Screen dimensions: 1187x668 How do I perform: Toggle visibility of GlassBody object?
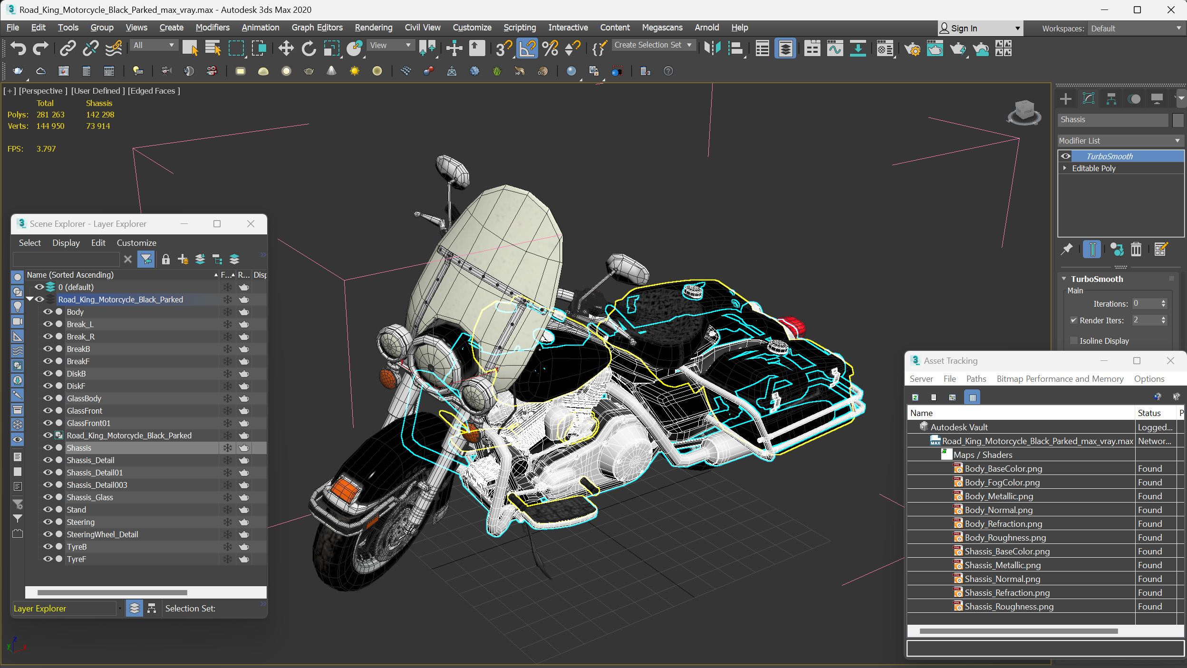point(48,398)
